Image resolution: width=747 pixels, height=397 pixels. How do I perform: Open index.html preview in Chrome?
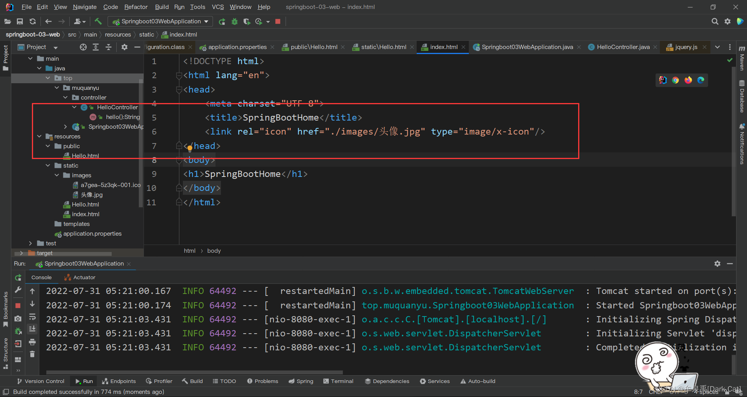click(x=675, y=80)
